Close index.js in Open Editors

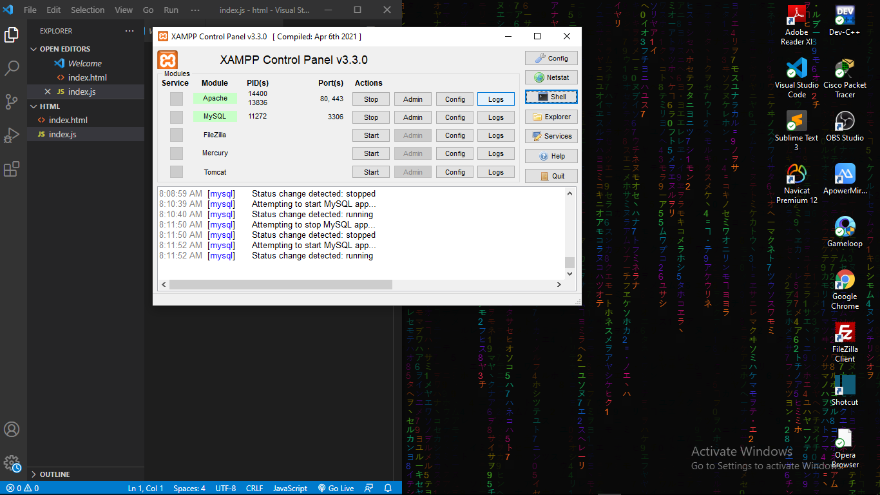tap(48, 92)
